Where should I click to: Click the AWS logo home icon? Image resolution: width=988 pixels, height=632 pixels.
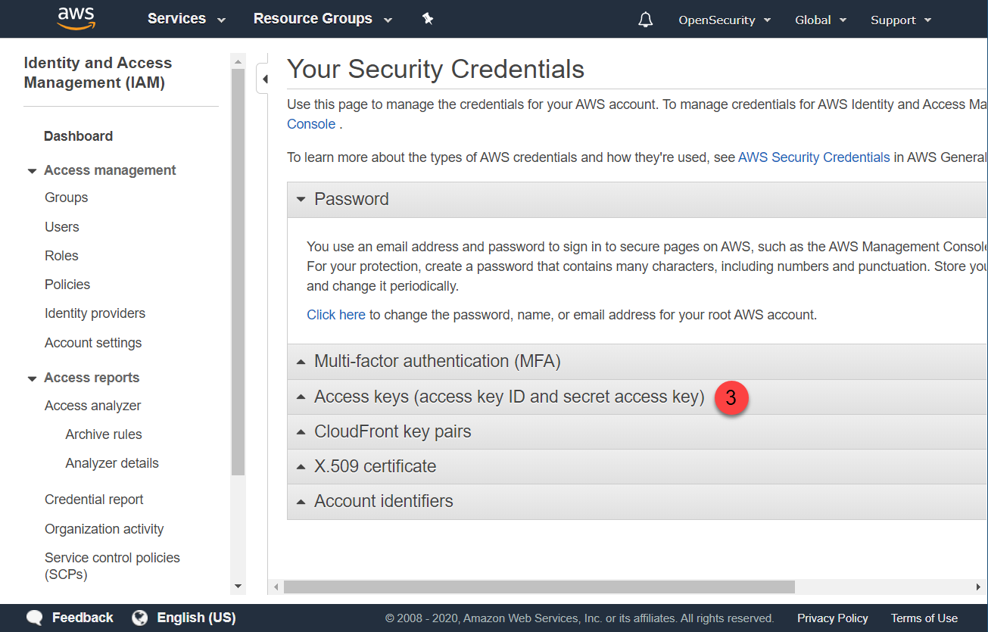click(76, 18)
